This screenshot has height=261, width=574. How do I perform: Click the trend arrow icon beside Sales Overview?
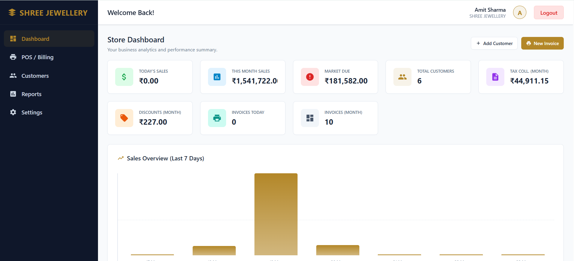(121, 158)
